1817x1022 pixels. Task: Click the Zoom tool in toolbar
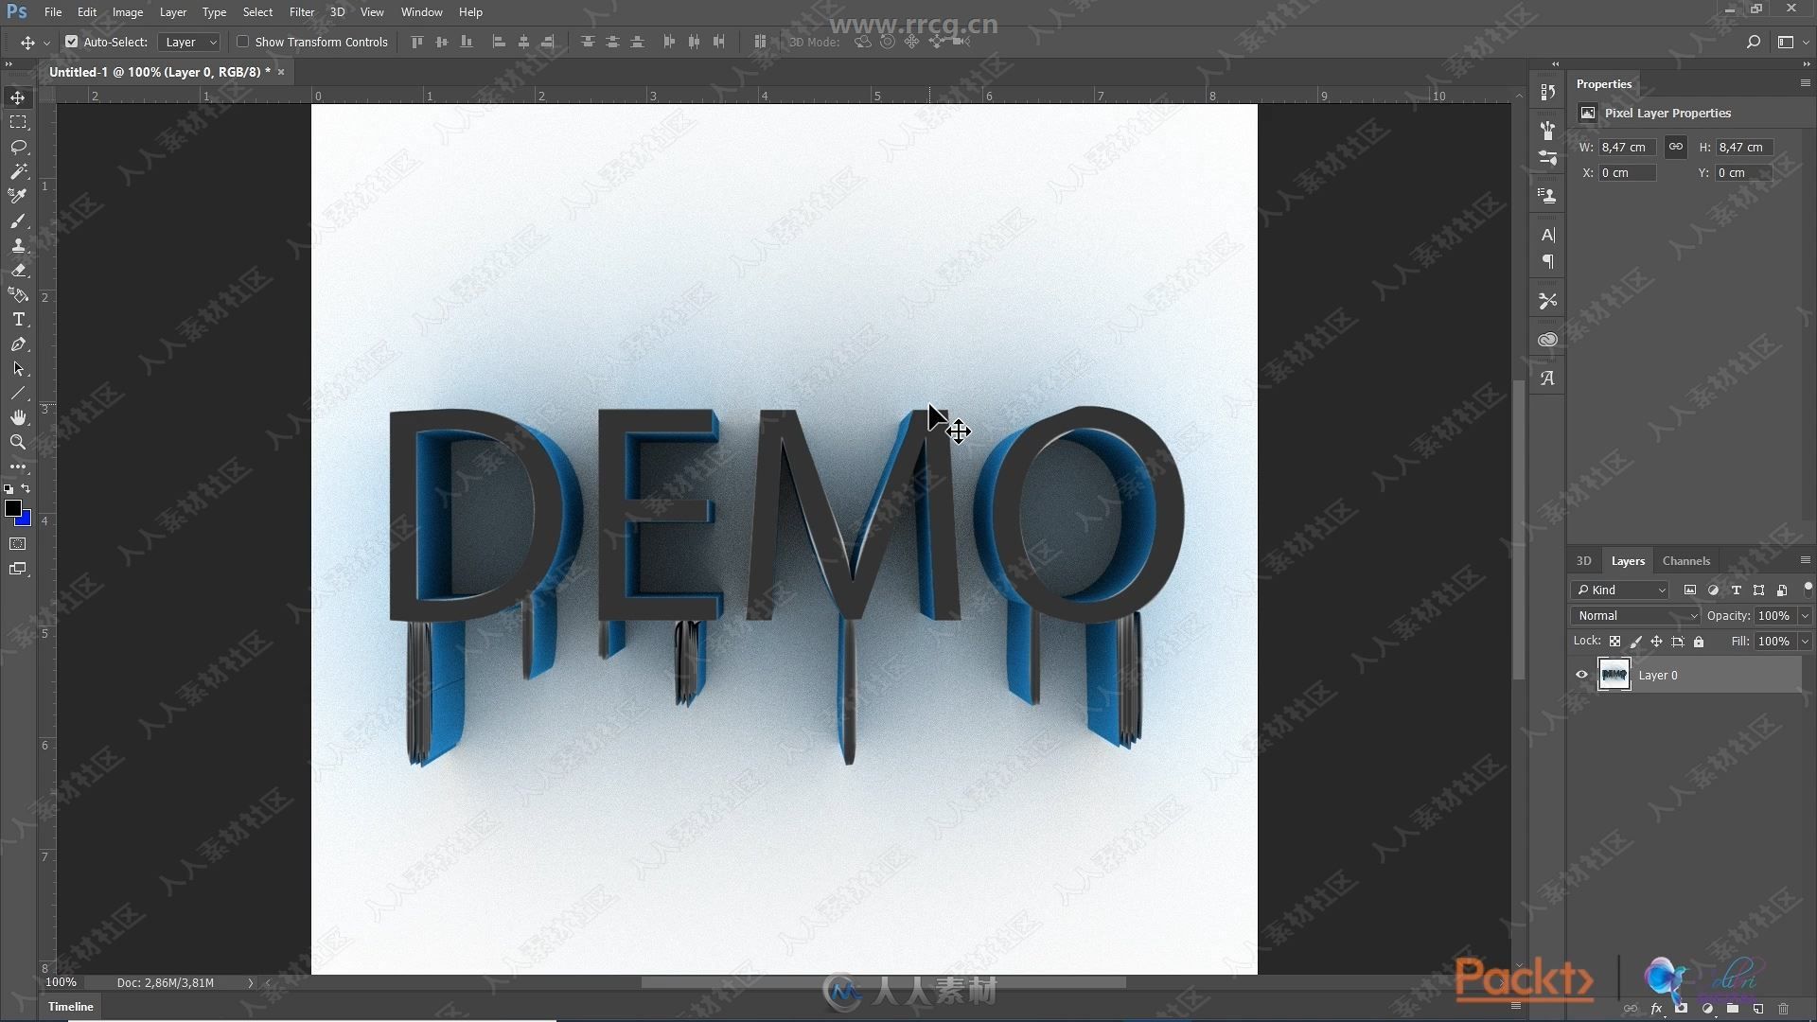[x=17, y=443]
